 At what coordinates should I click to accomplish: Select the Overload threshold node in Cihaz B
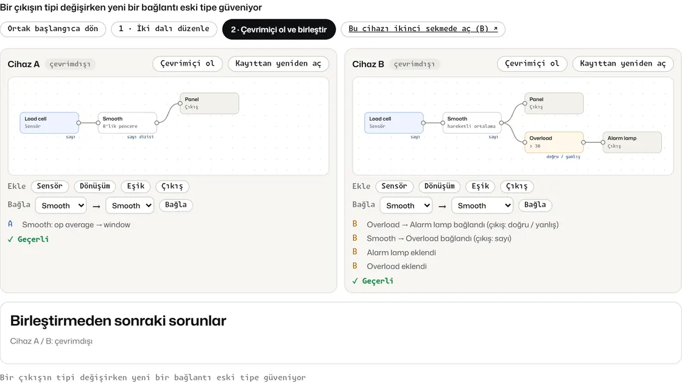pos(554,142)
